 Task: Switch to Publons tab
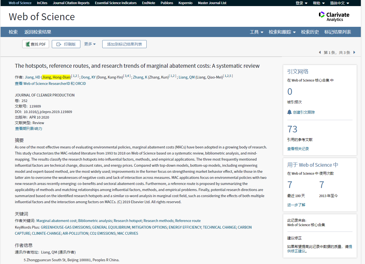coord(167,3)
